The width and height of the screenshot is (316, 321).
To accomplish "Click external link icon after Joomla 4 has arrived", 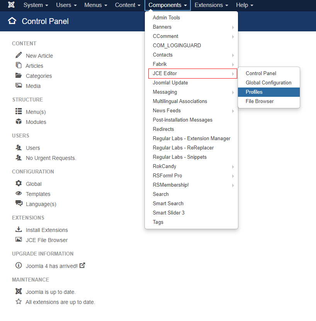I will coord(82,265).
